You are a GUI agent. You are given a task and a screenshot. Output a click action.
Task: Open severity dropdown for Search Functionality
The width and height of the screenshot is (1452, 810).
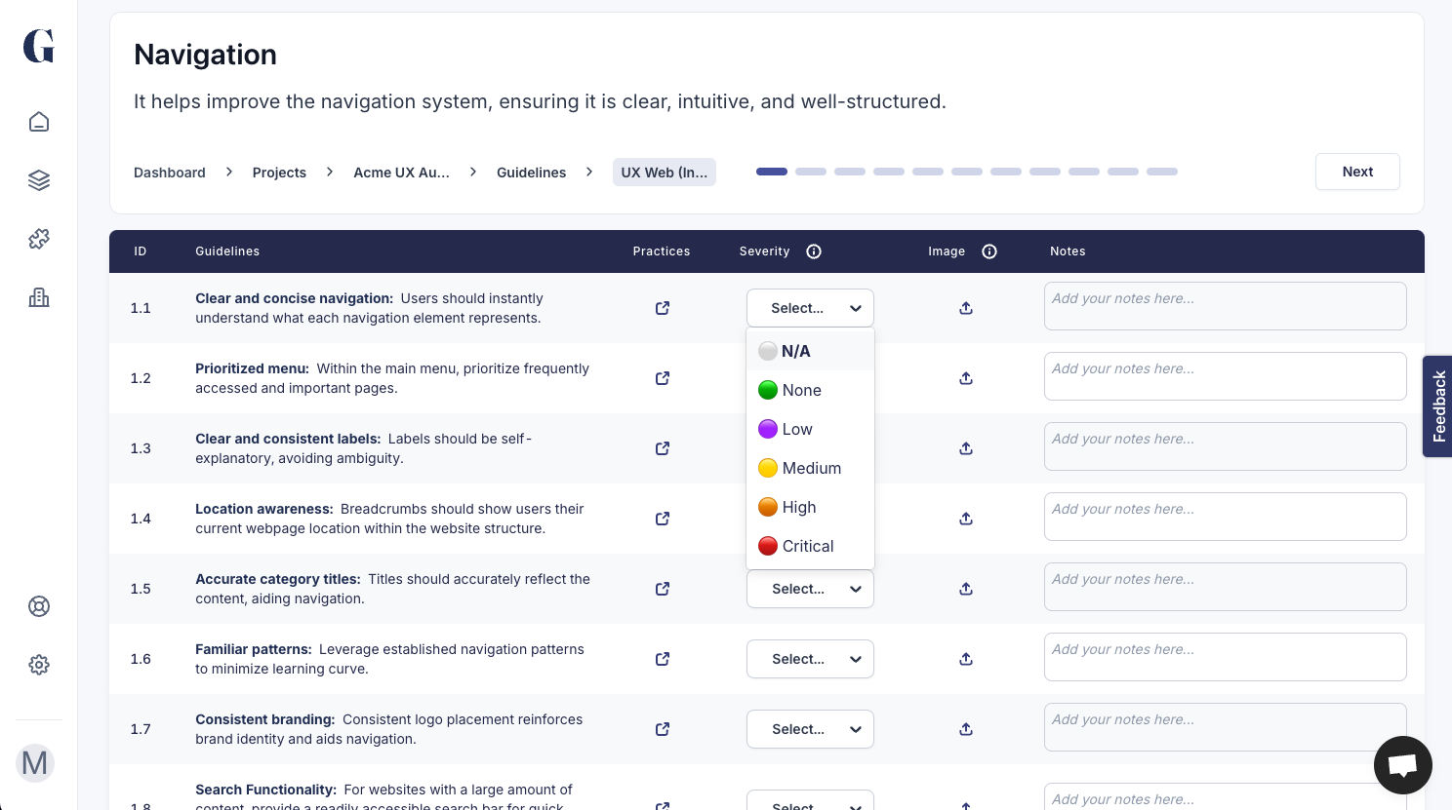810,800
